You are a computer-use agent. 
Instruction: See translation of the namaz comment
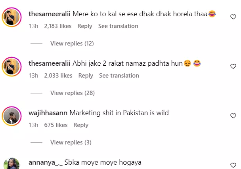pyautogui.click(x=119, y=76)
